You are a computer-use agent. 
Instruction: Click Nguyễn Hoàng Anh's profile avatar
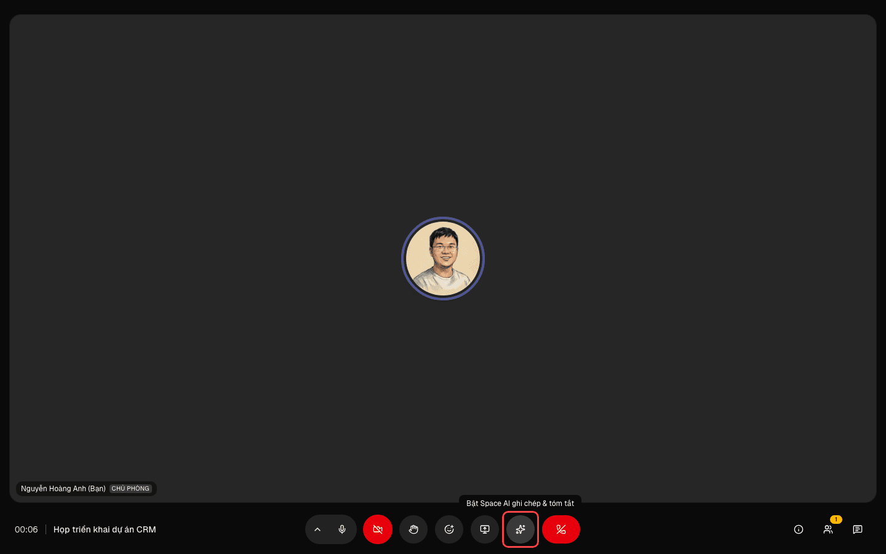[x=443, y=259]
